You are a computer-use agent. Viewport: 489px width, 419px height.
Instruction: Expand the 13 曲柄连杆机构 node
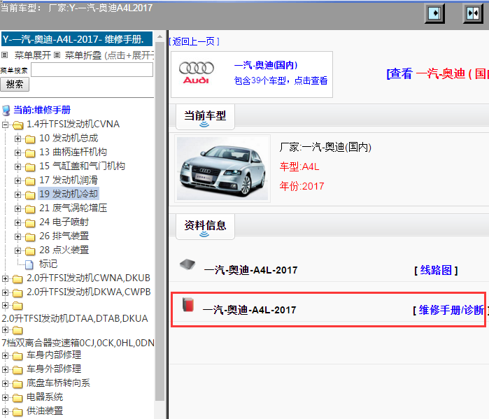click(x=17, y=152)
